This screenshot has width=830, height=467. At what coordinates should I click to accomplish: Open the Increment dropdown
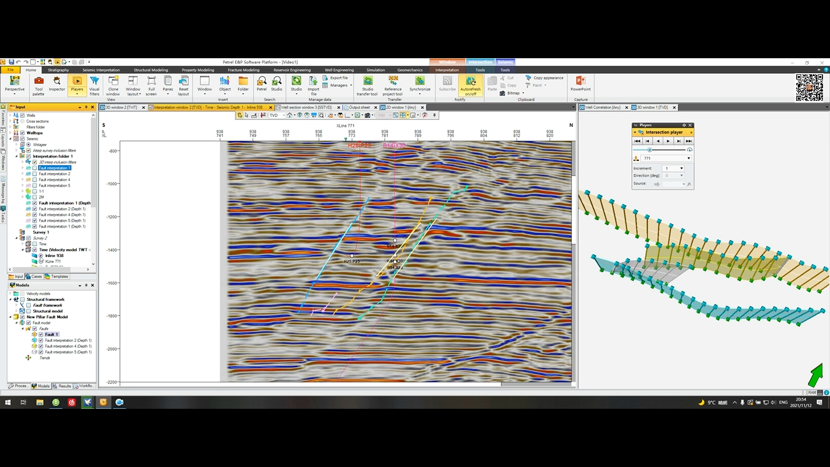pos(681,168)
